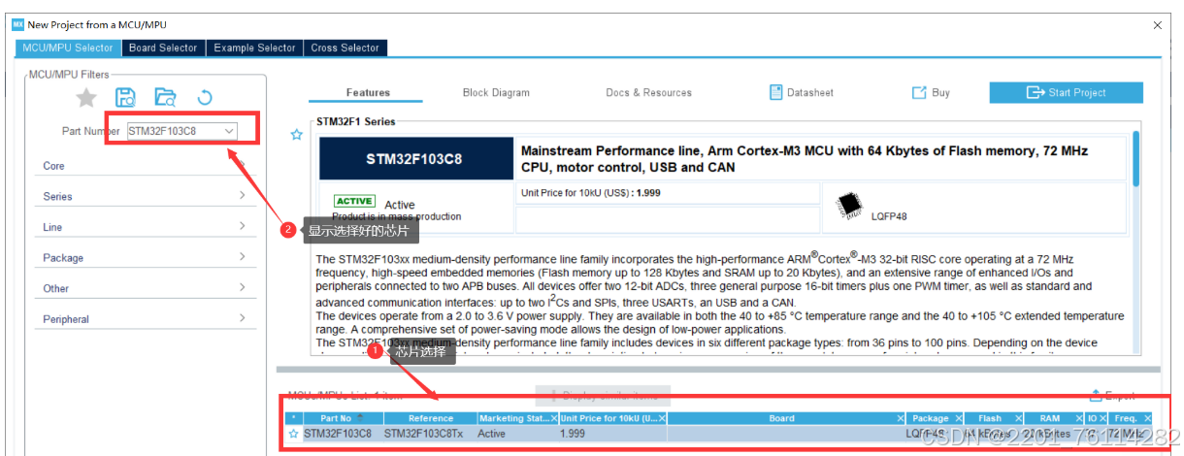This screenshot has width=1184, height=456.
Task: Close the Unit Price for 10kU column
Action: coord(662,418)
